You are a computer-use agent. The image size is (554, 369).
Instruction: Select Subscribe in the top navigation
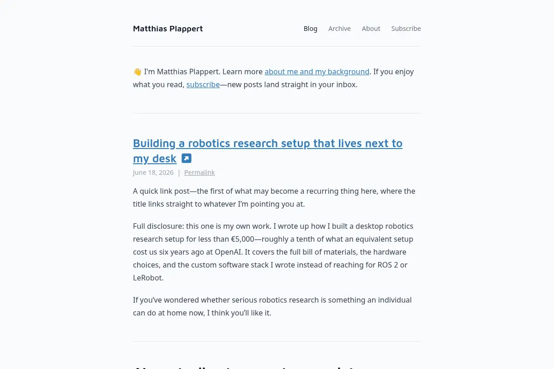point(406,29)
